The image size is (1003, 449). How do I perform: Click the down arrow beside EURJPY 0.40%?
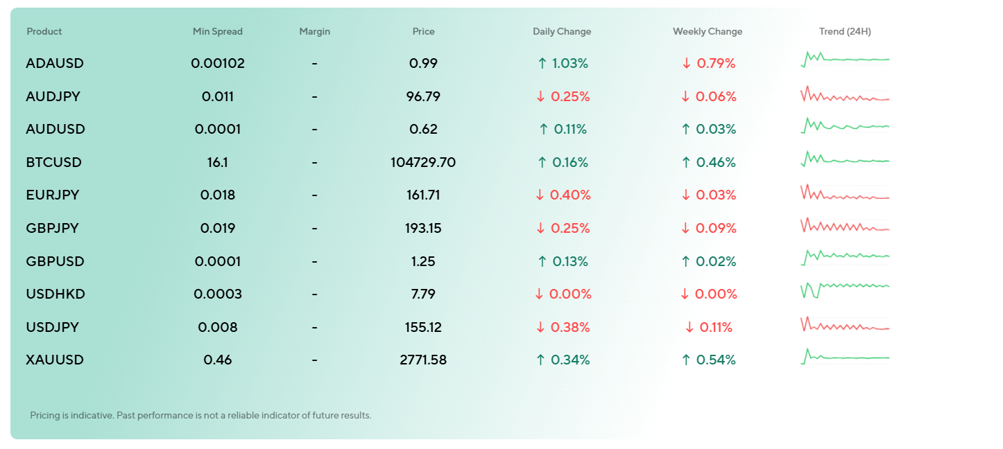click(x=540, y=195)
